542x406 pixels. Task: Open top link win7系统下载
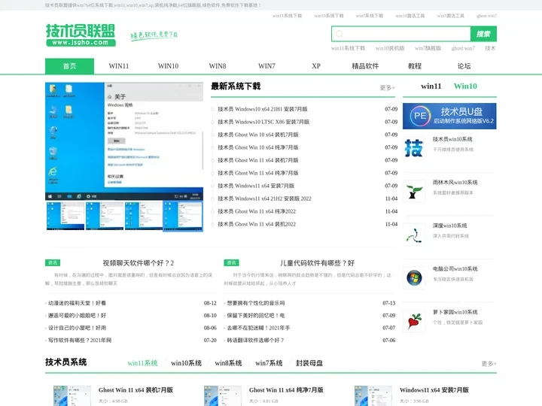coord(370,16)
